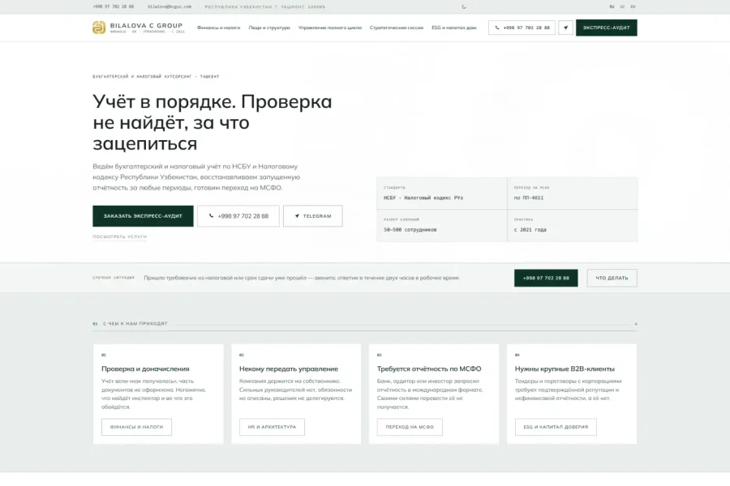Click the «С чем к нам приходят» heading
This screenshot has height=486, width=730.
coord(135,324)
